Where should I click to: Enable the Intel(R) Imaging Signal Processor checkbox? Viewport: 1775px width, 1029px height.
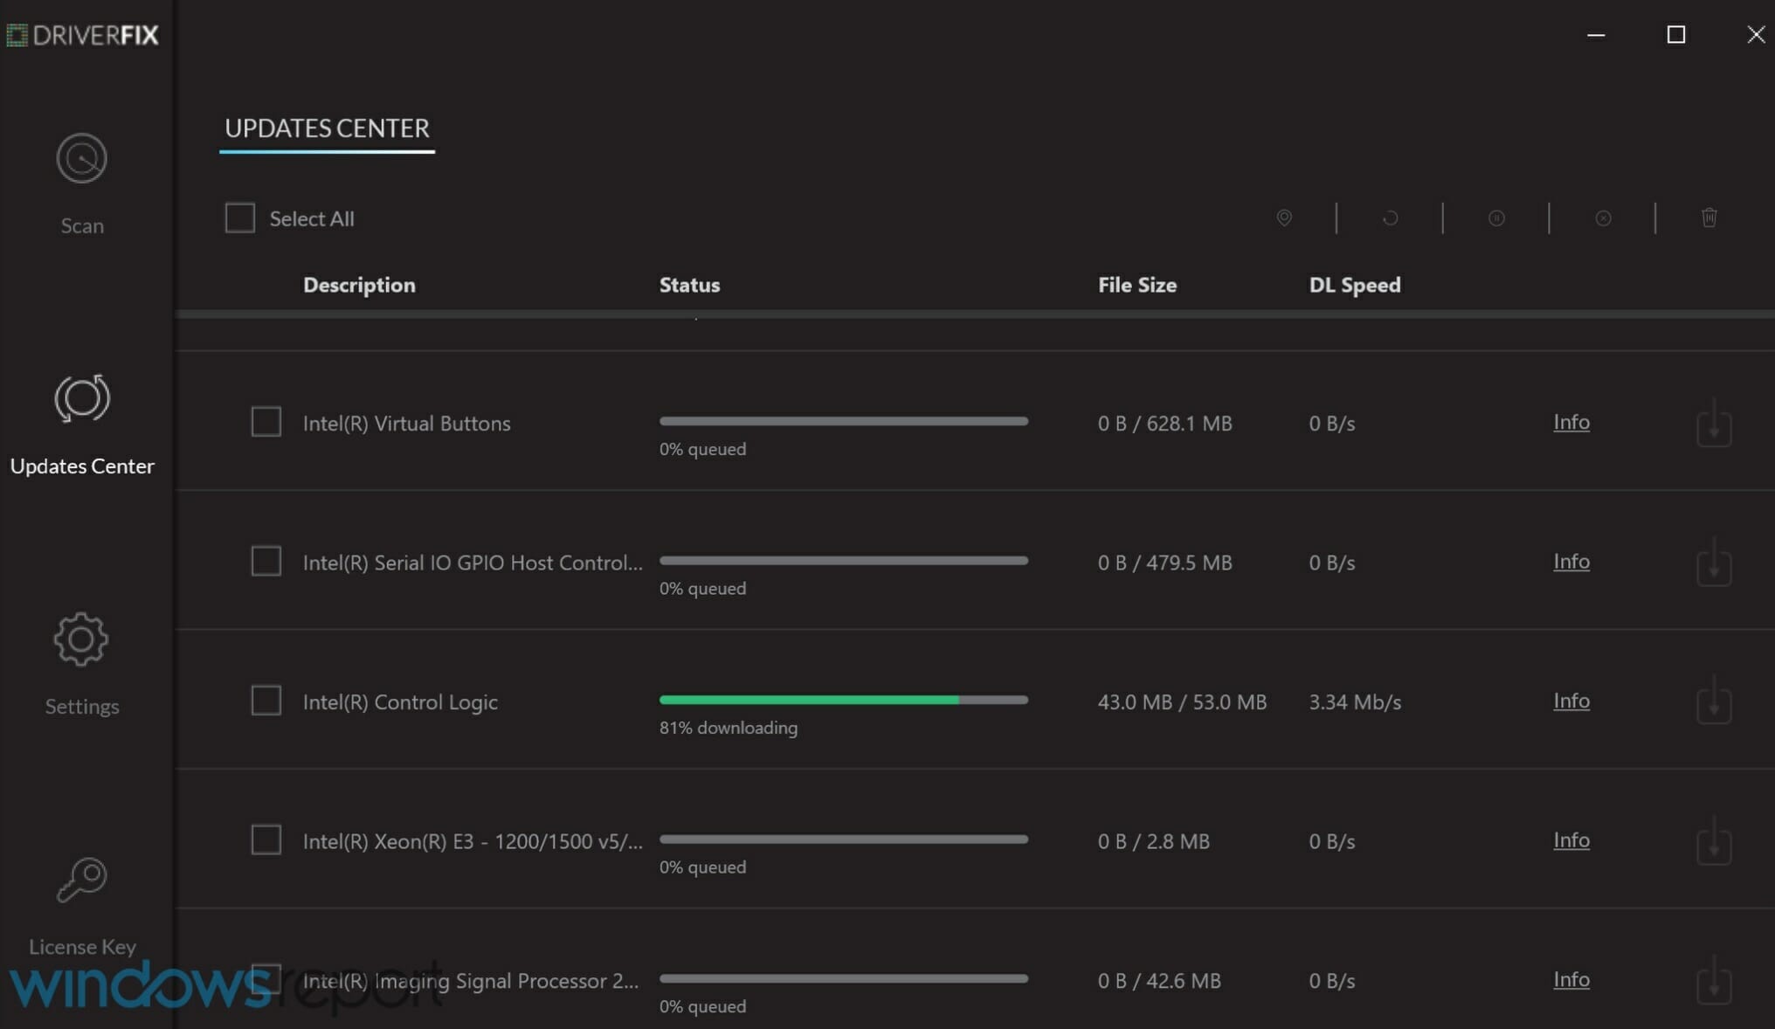(266, 980)
